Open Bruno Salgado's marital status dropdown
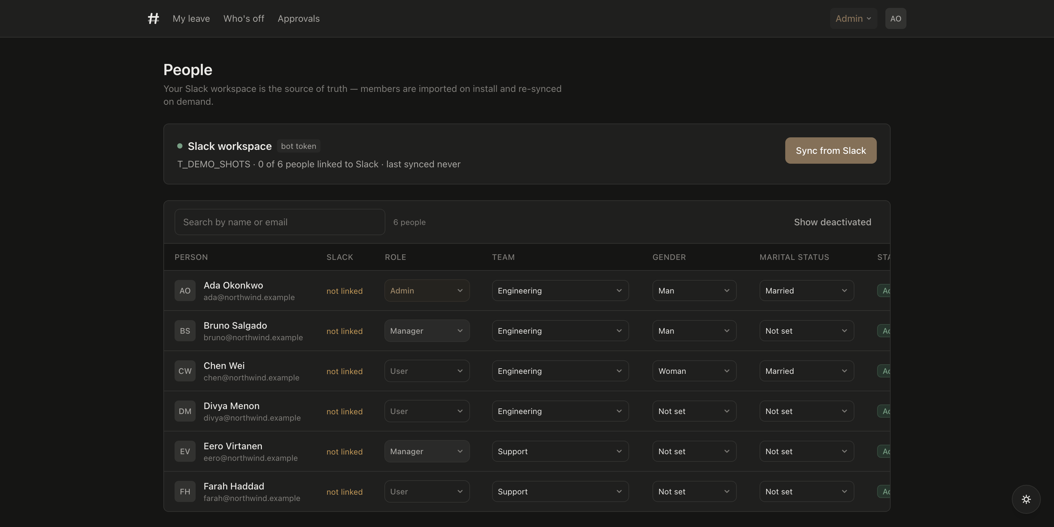 [806, 331]
